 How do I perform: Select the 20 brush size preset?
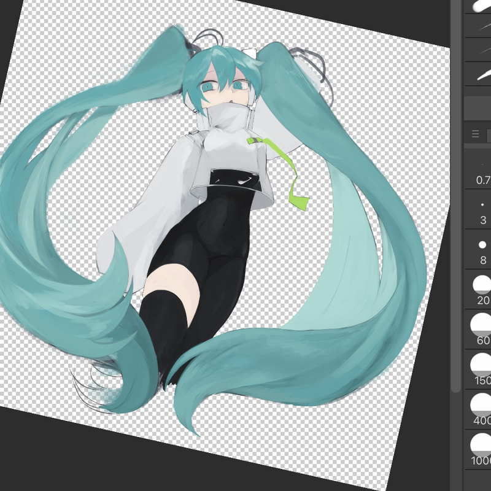pyautogui.click(x=478, y=289)
